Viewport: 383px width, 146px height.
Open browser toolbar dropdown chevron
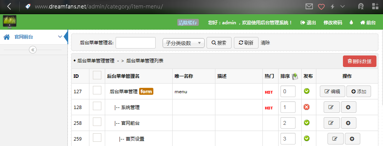point(343,7)
